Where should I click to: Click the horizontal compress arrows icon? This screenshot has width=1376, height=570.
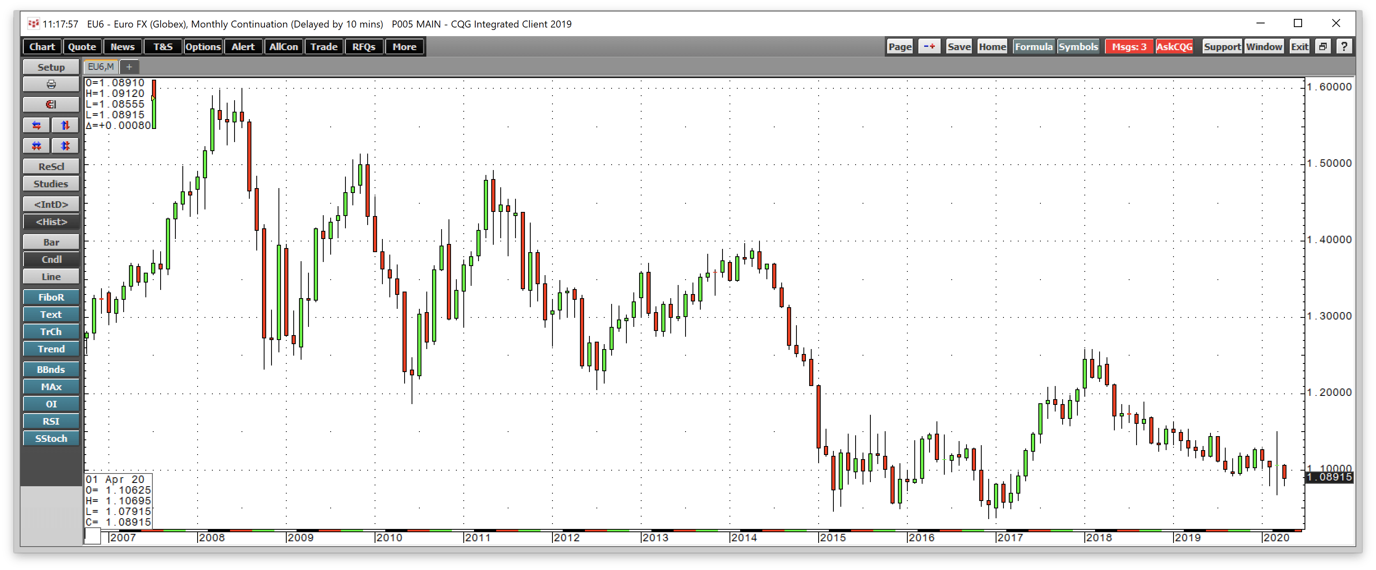tap(36, 146)
